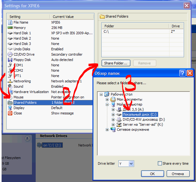Click the Folder column header
The width and height of the screenshot is (196, 182).
click(135, 26)
